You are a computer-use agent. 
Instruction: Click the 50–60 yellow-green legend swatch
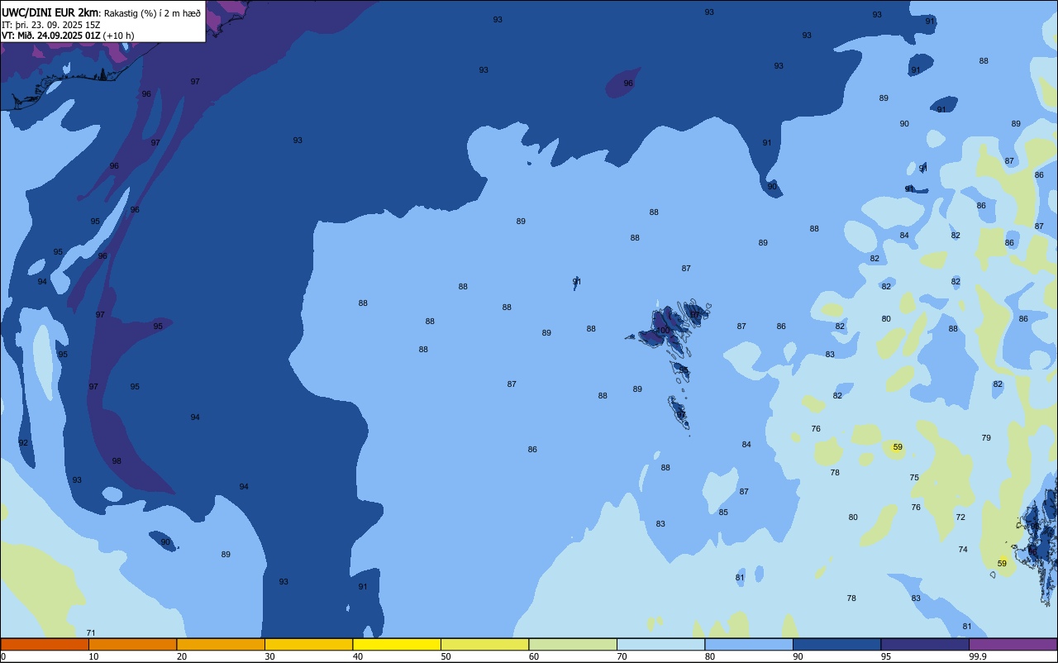(484, 644)
